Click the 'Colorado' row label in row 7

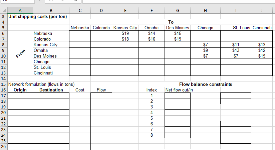click(51, 39)
